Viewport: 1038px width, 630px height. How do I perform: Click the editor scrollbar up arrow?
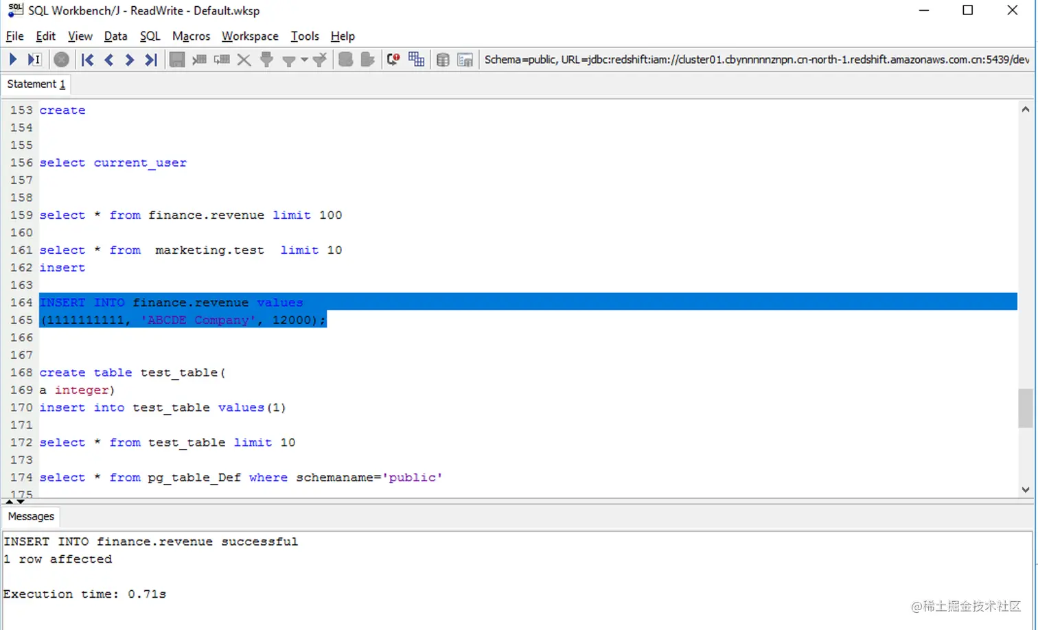1025,109
